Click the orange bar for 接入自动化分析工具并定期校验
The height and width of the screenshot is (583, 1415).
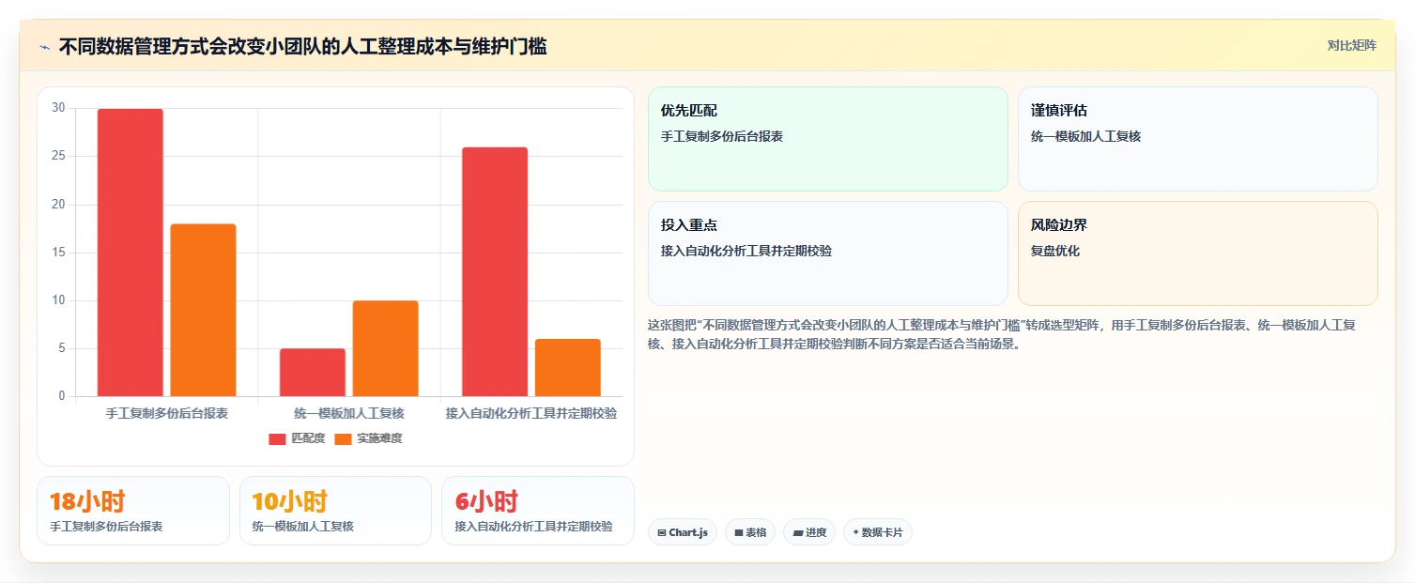click(x=567, y=367)
